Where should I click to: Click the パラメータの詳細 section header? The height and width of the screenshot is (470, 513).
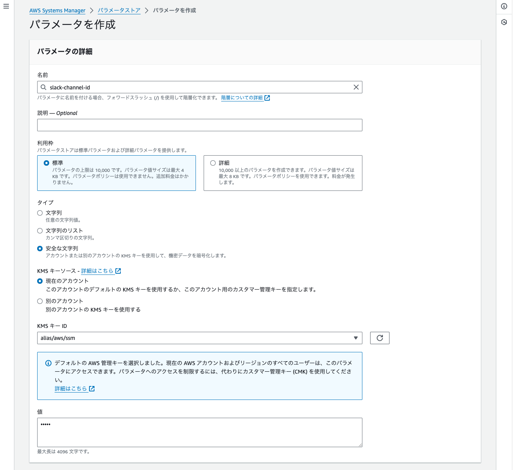pyautogui.click(x=65, y=51)
